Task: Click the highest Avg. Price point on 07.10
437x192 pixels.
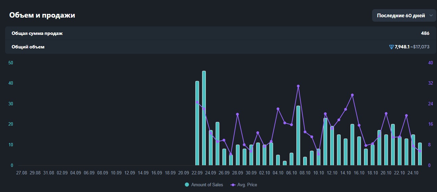Action: click(298, 86)
